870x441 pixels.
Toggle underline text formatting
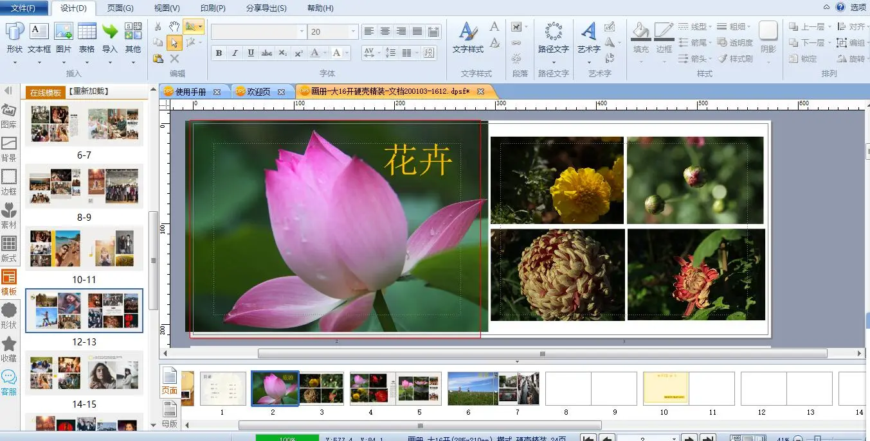click(x=251, y=53)
